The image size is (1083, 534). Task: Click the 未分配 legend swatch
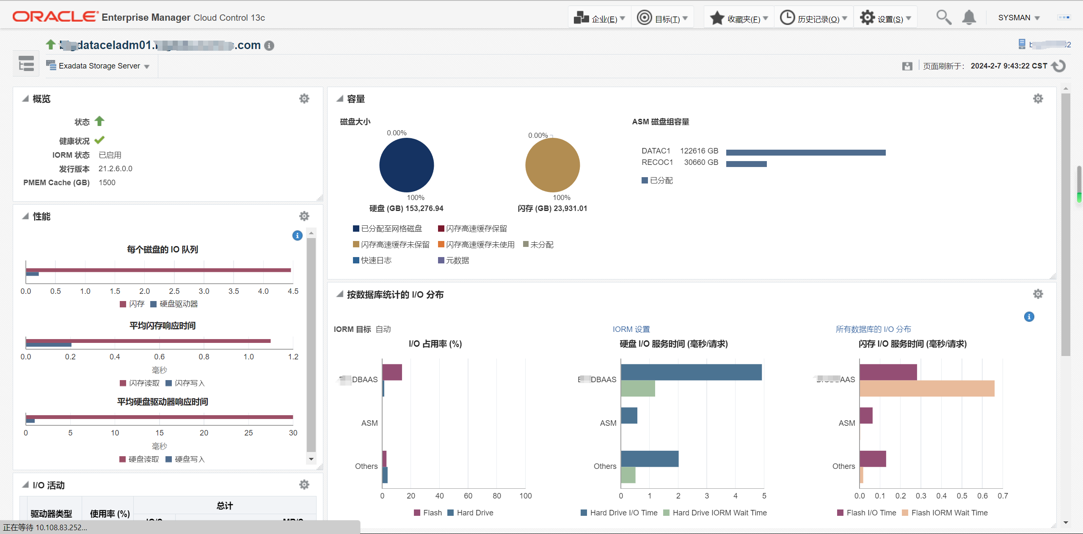point(526,244)
